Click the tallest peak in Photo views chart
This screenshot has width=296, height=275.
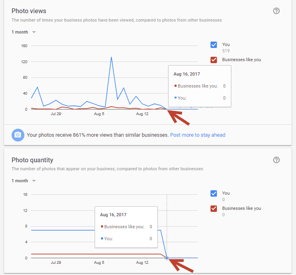(111, 57)
